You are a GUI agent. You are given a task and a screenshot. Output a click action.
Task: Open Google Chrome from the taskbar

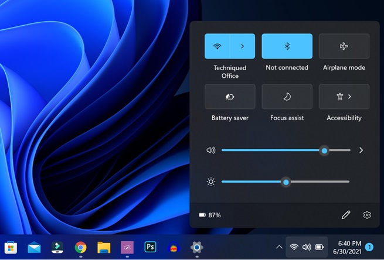pyautogui.click(x=80, y=247)
